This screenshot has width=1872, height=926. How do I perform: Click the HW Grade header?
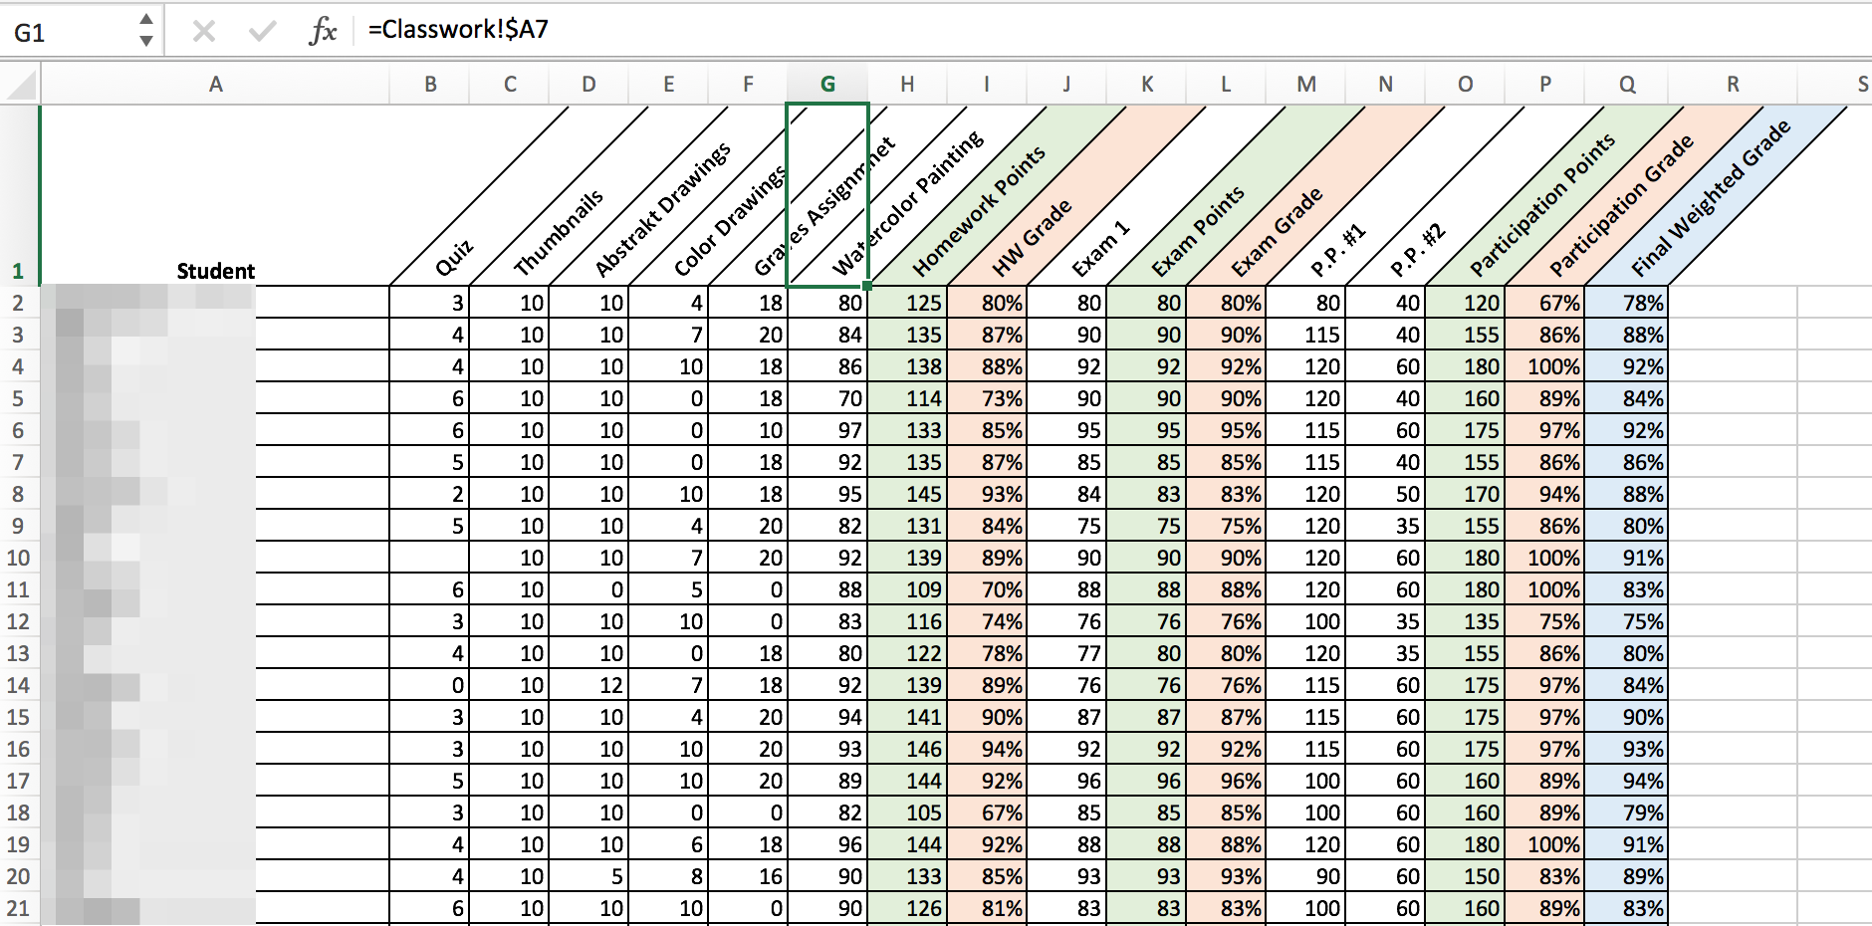point(1032,238)
